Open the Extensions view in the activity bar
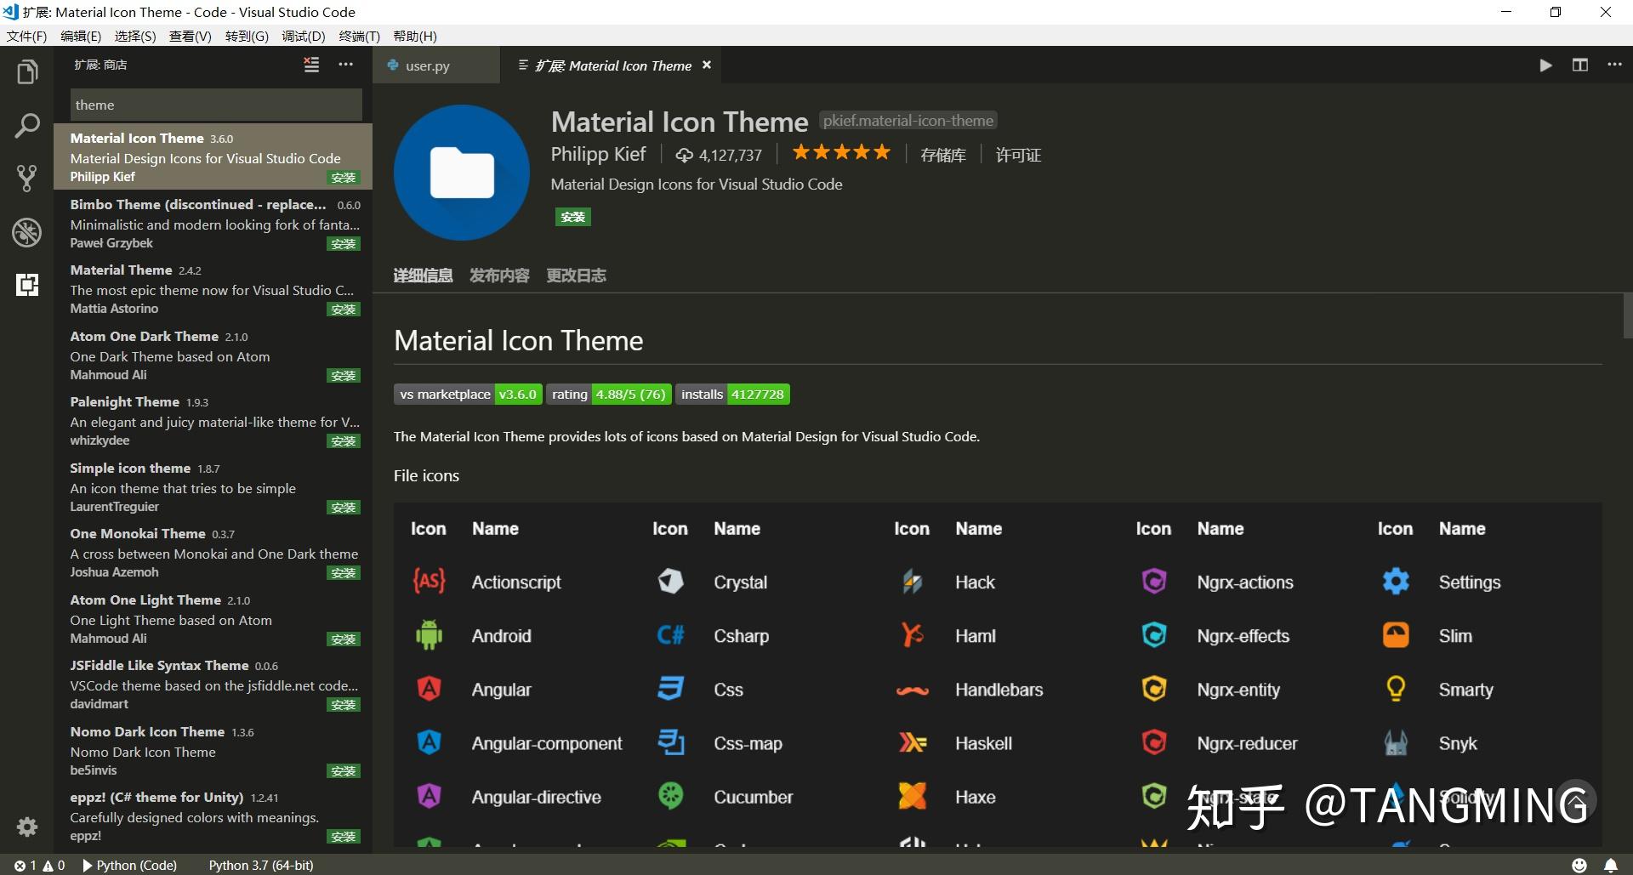Screen dimensions: 1633x875 pos(27,285)
